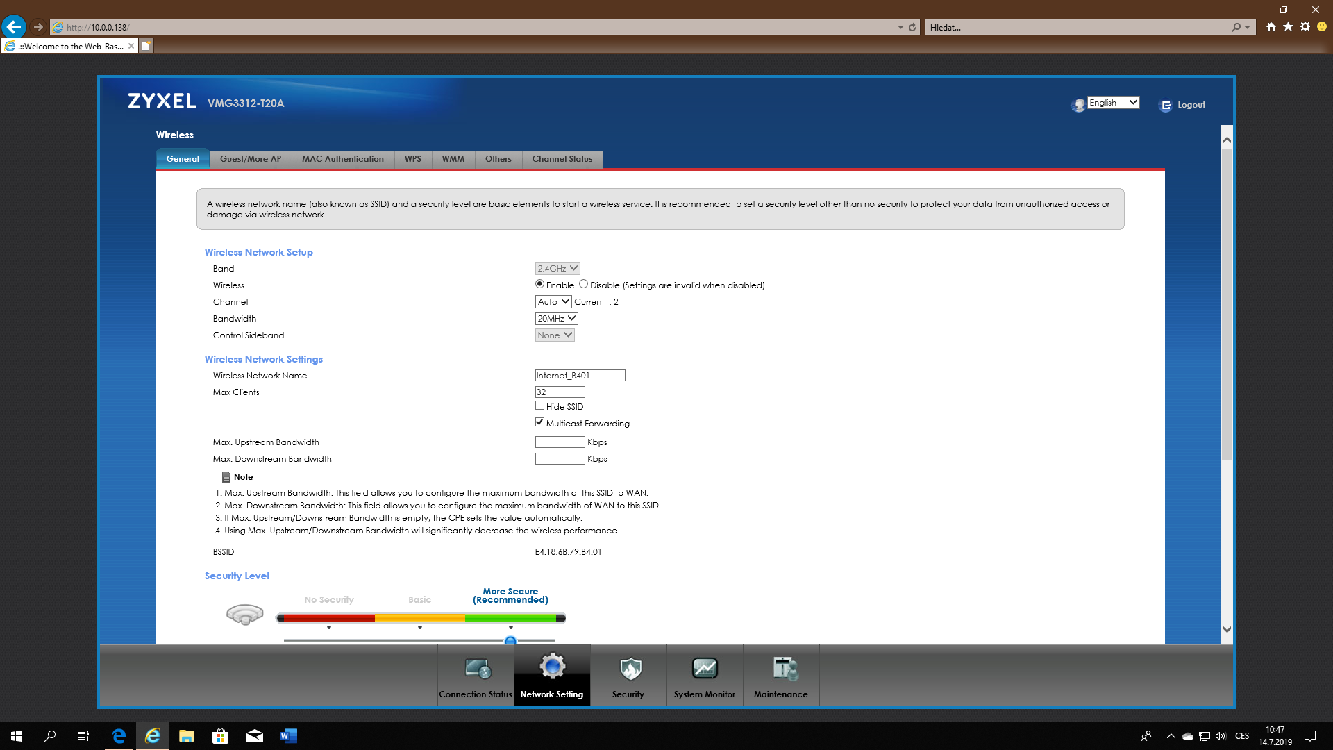Switch to the MAC Authentication tab
The image size is (1333, 750).
click(342, 159)
